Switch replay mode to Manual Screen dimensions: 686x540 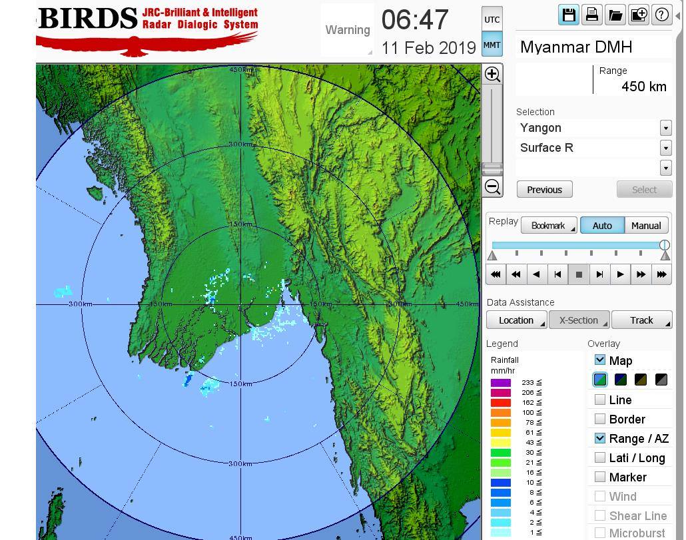coord(645,226)
